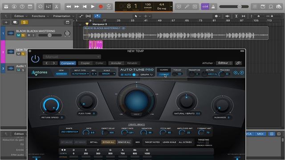This screenshot has height=160, width=285.
Task: Click the Marqueur 6 timeline marker
Action: coord(99,24)
